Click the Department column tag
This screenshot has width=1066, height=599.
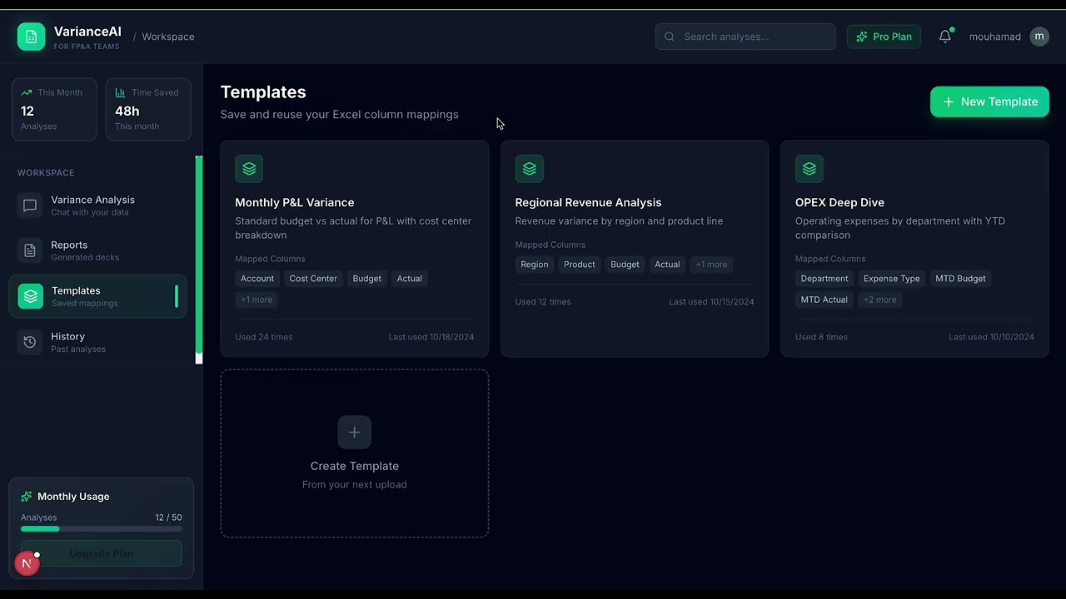tap(824, 279)
